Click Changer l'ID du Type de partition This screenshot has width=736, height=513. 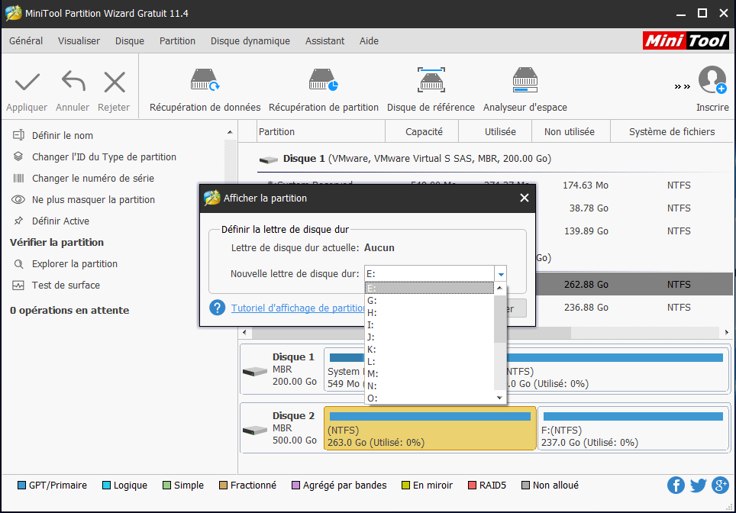pos(104,156)
